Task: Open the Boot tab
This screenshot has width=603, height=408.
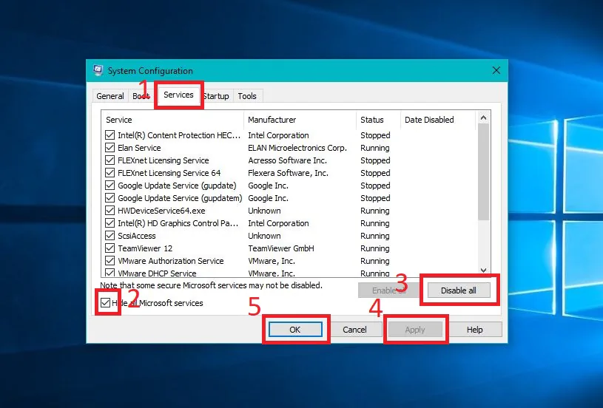Action: [141, 96]
